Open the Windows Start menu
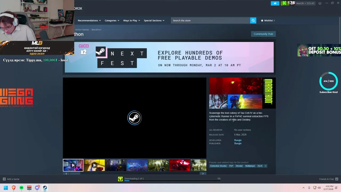The width and height of the screenshot is (341, 192). 6,188
